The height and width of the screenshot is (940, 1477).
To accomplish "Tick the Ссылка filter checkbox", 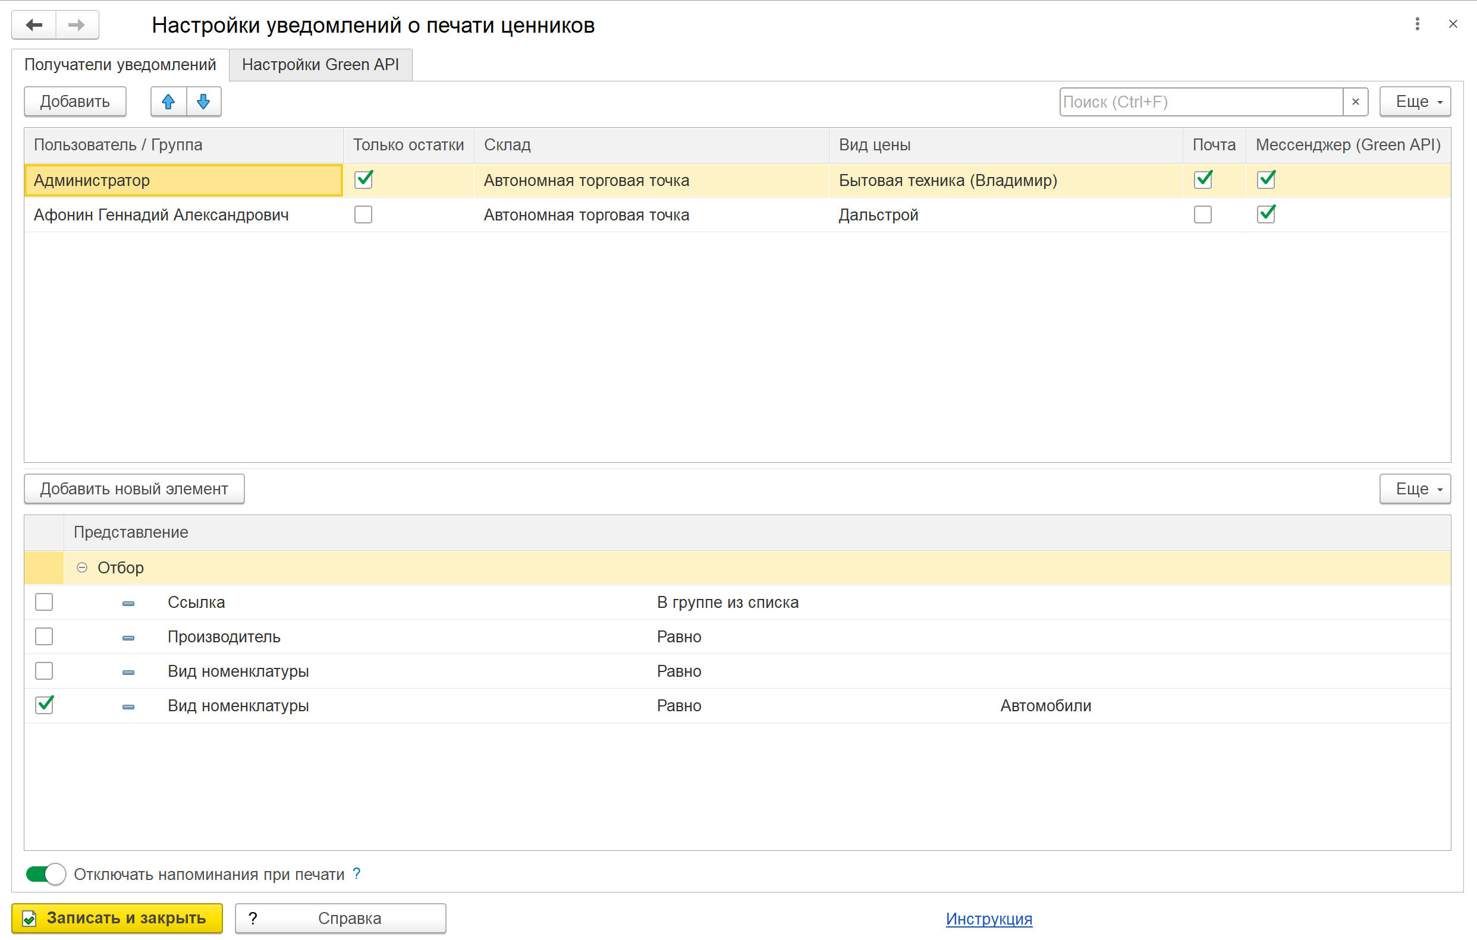I will (x=44, y=602).
